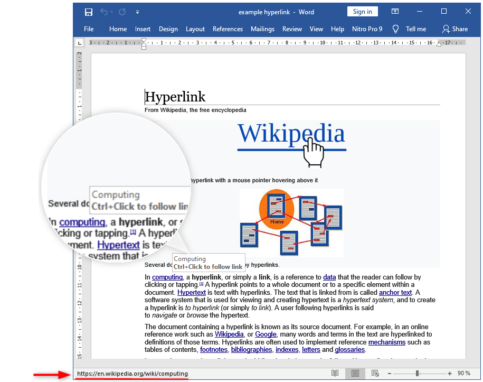The image size is (483, 382).
Task: Click the Sign in button
Action: (x=362, y=12)
